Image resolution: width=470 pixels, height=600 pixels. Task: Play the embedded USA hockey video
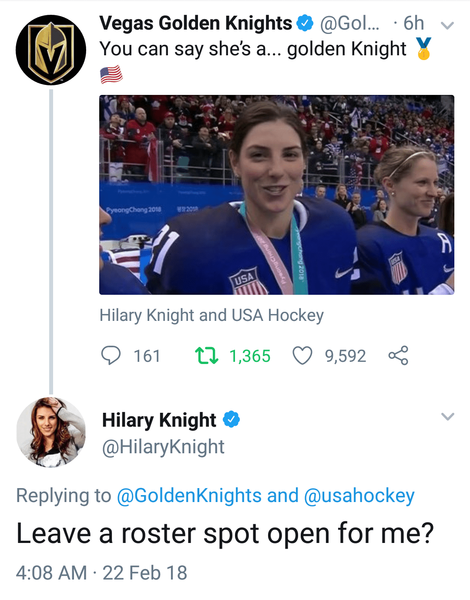pos(276,195)
